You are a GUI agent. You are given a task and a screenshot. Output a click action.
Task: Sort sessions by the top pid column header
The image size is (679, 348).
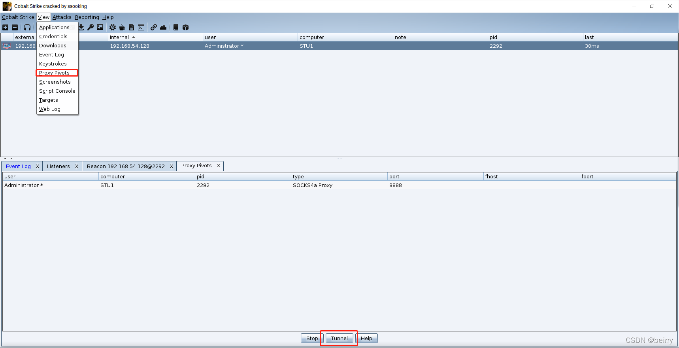click(x=536, y=37)
